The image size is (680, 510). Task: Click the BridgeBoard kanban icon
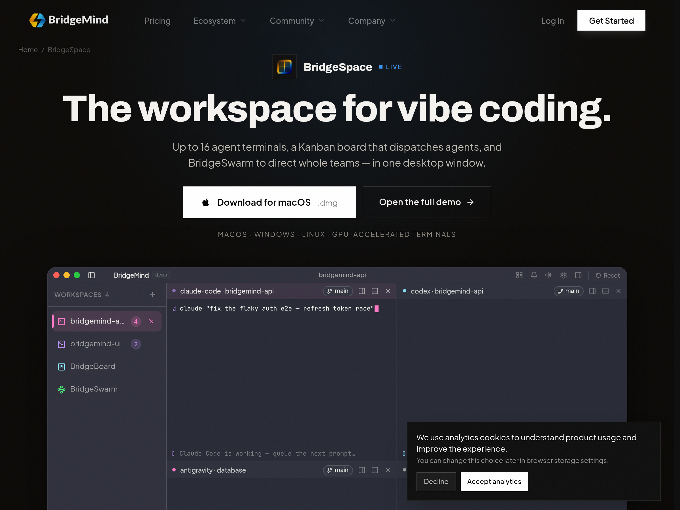coord(61,367)
